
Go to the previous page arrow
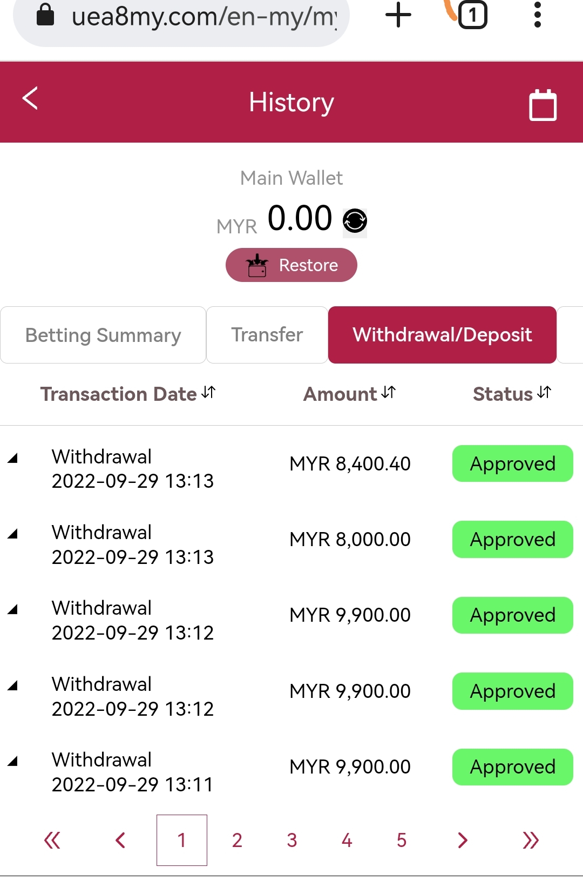(x=120, y=840)
